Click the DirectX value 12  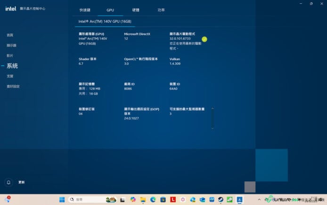(126, 39)
